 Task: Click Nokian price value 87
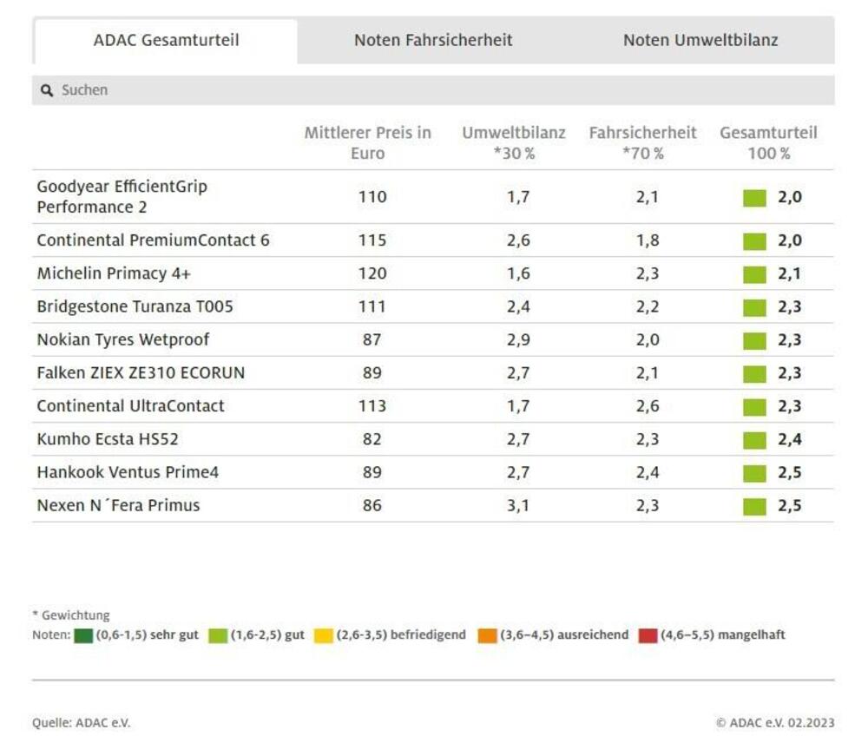click(372, 339)
